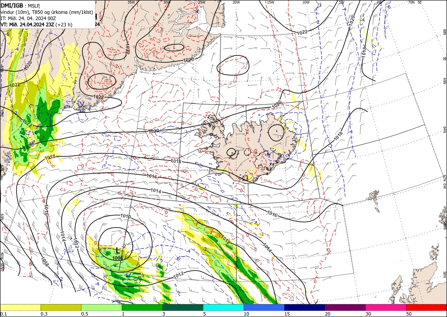Select the olive 0.3–0.5 precipitation swatch
The height and width of the screenshot is (317, 447).
tap(61, 307)
